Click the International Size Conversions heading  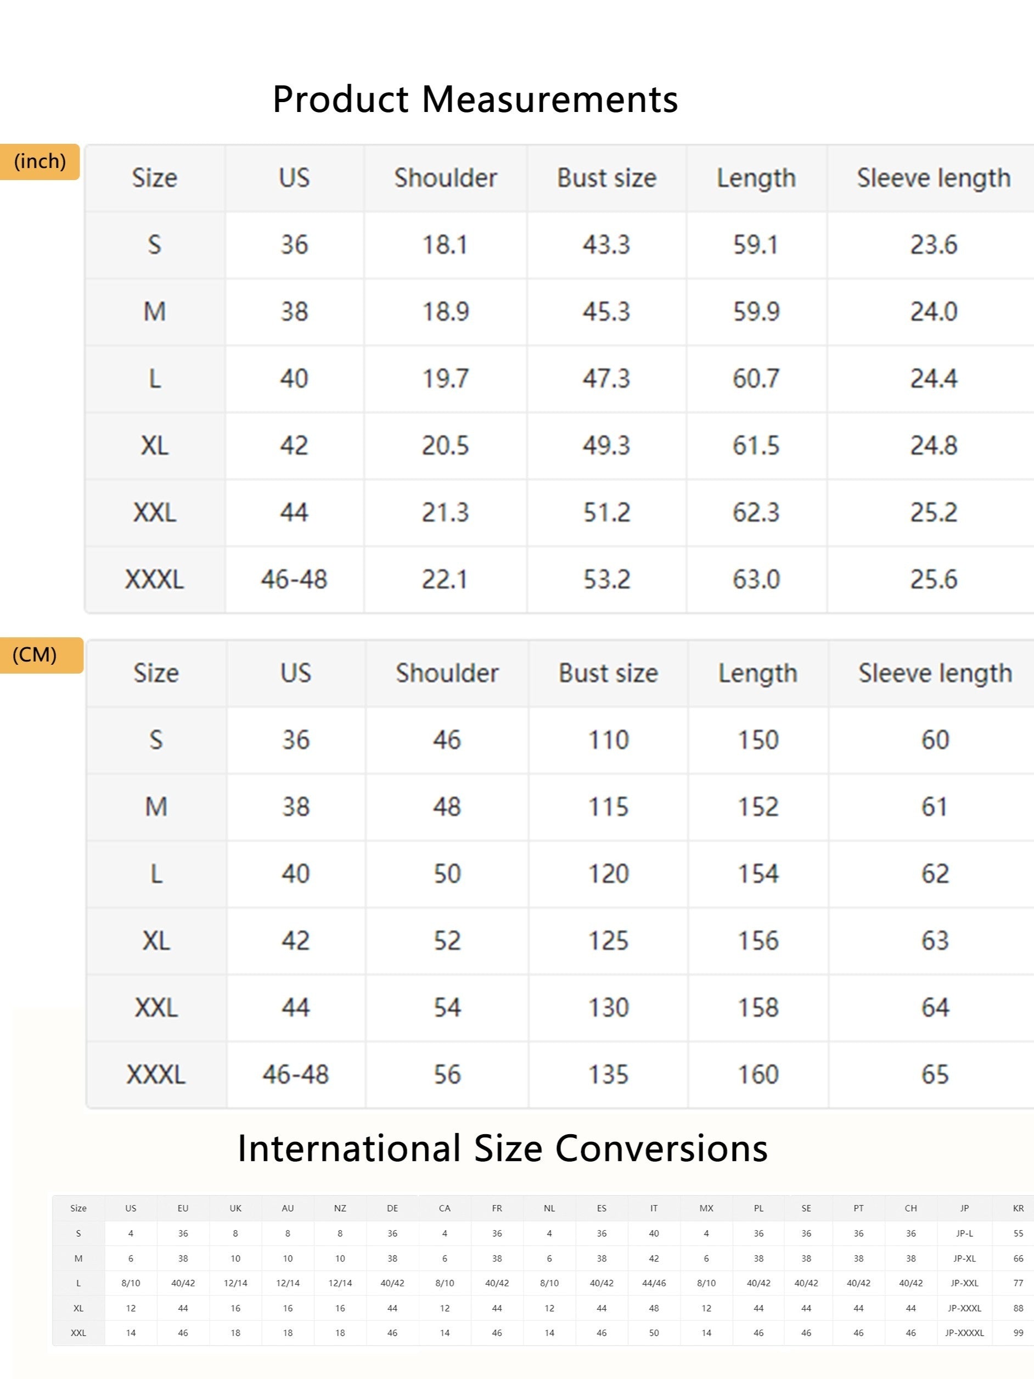click(502, 1148)
